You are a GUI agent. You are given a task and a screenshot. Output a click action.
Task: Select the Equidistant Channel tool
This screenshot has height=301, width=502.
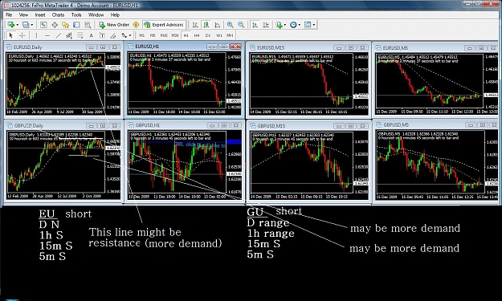tap(69, 35)
